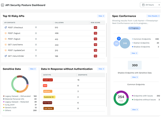Click the dashboard chart icon beside the title
162x117 pixels.
pyautogui.click(x=2, y=5)
